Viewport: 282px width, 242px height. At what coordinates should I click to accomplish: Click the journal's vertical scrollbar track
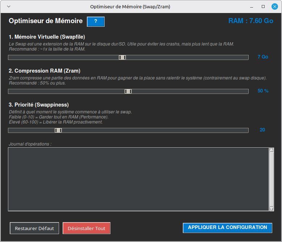272,179
